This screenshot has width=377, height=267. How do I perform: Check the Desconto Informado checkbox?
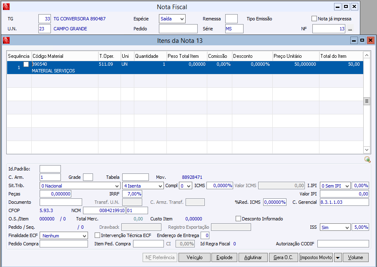[239, 219]
